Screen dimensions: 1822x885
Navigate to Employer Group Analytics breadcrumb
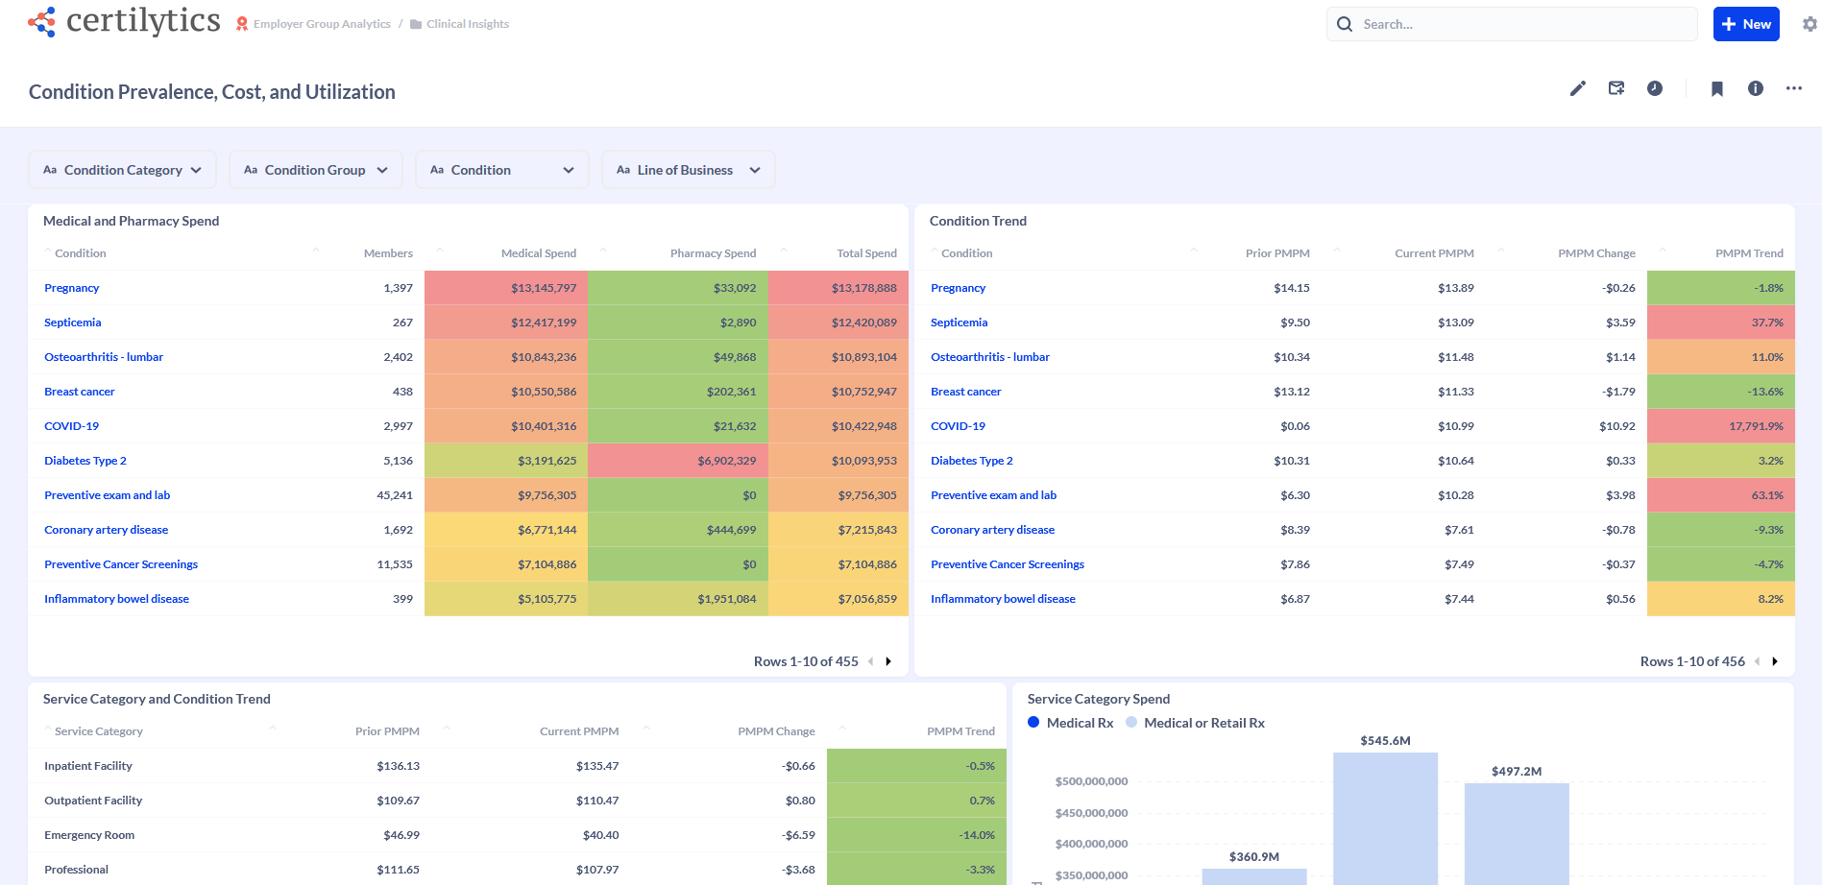[320, 23]
